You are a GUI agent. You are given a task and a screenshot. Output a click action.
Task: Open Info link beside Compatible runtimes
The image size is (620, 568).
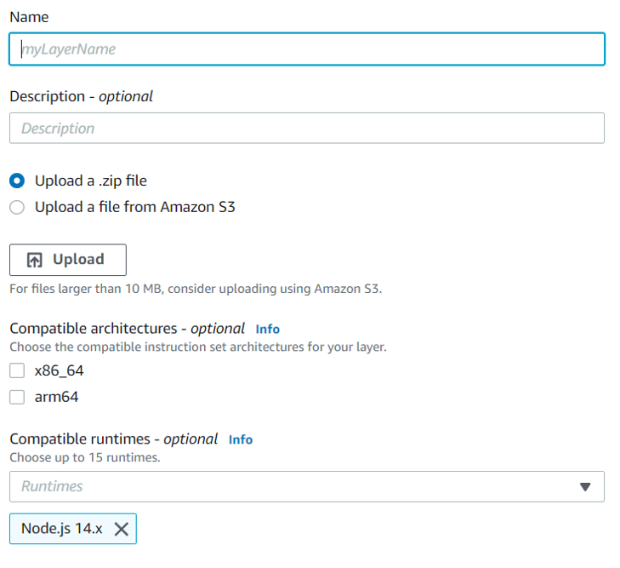241,439
